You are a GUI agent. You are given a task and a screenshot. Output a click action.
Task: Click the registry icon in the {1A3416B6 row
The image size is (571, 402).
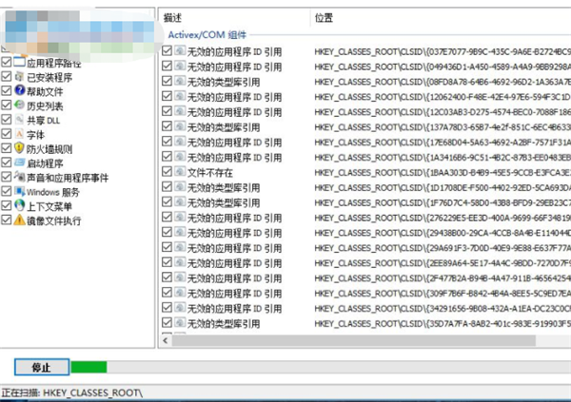tap(180, 157)
